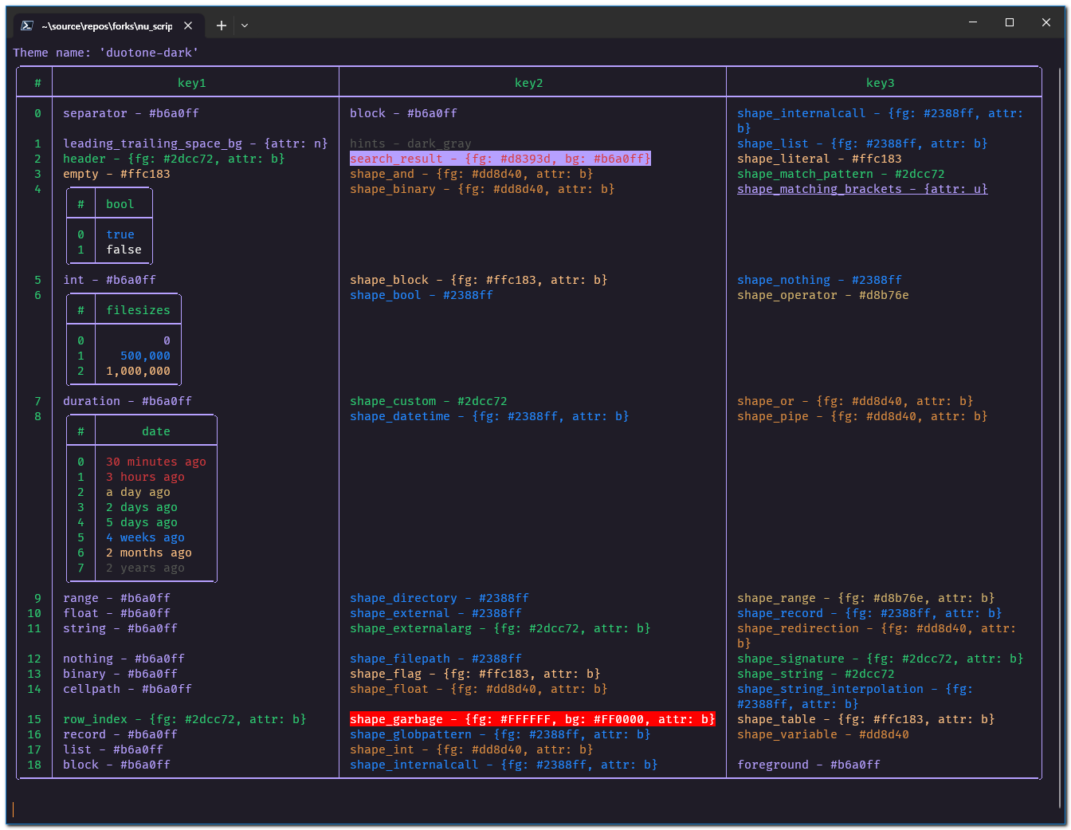Click 'block - #b6a0ff' in key2 column
1071x830 pixels.
[x=404, y=113]
